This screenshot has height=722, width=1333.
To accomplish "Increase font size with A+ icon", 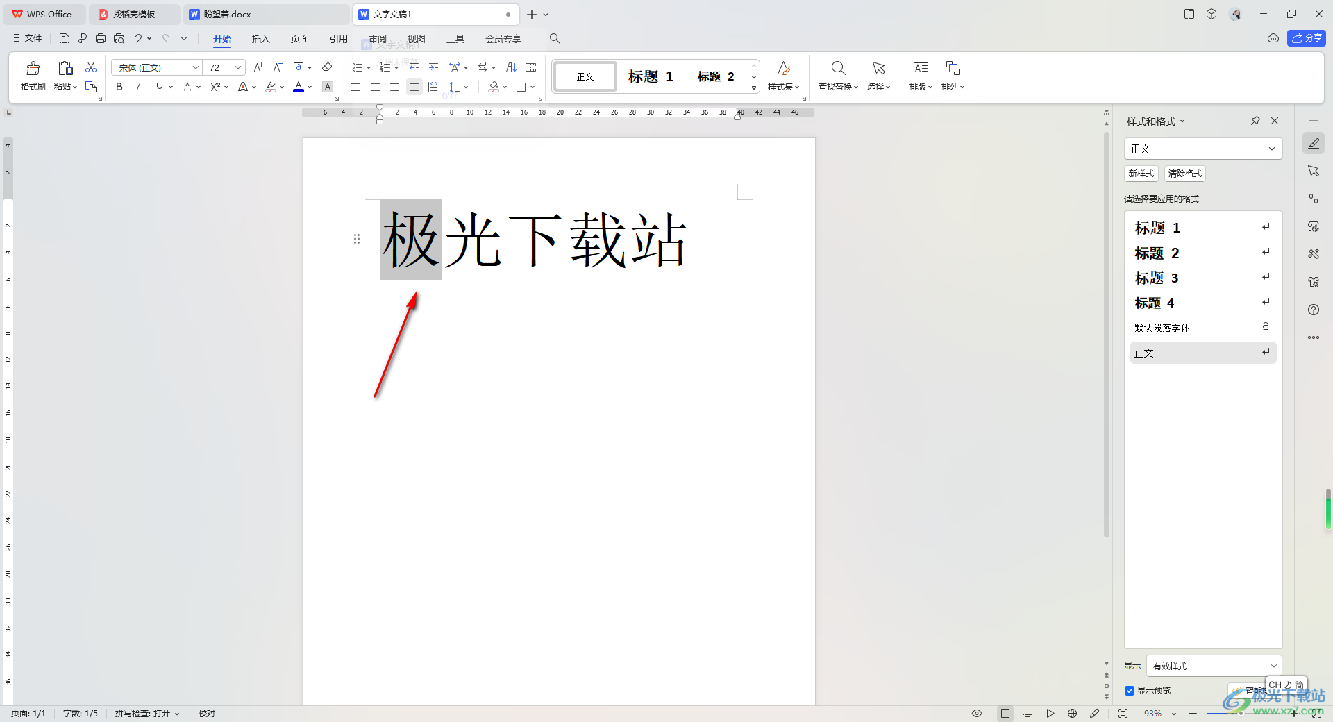I will point(258,67).
